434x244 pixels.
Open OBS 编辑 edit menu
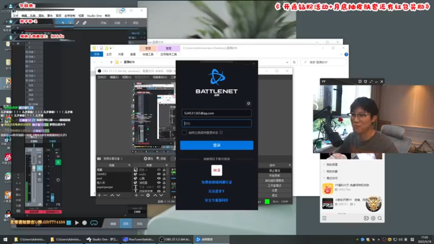pos(114,77)
